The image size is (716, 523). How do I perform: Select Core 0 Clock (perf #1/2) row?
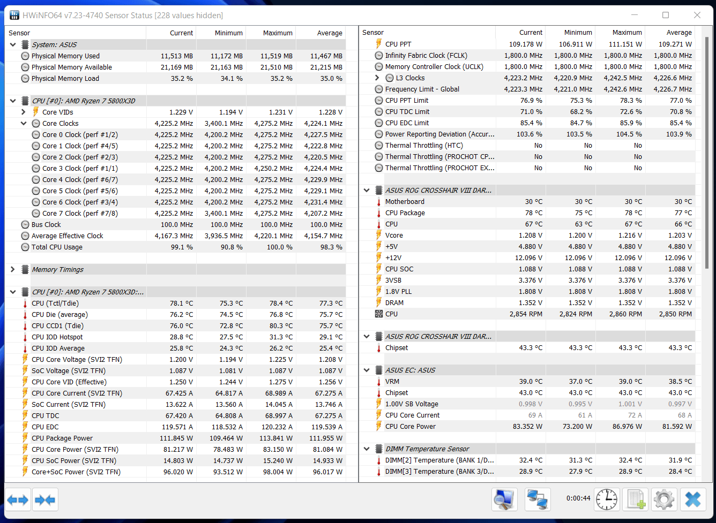[x=175, y=135]
